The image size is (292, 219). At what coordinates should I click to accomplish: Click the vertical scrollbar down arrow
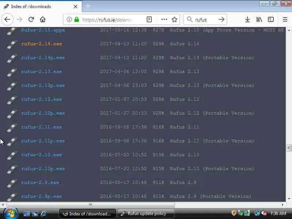coord(289,199)
